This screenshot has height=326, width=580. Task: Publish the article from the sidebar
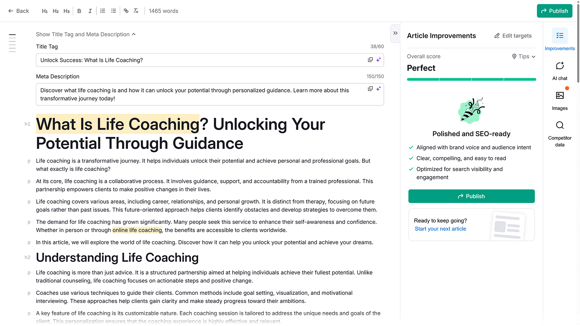click(471, 196)
